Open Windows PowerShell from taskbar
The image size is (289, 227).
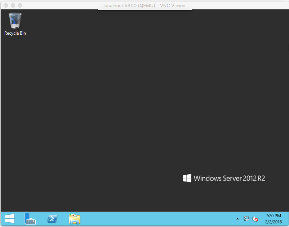(x=52, y=219)
